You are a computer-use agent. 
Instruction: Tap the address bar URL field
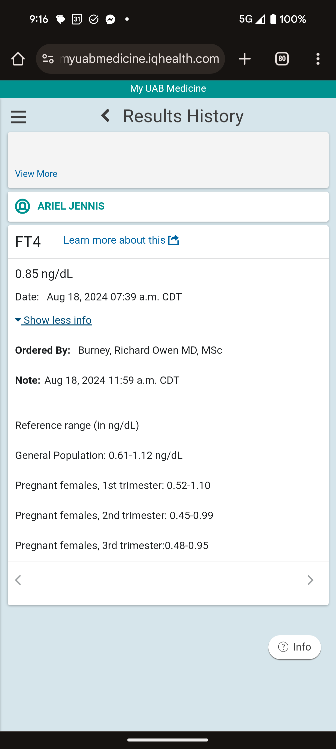[x=139, y=59]
